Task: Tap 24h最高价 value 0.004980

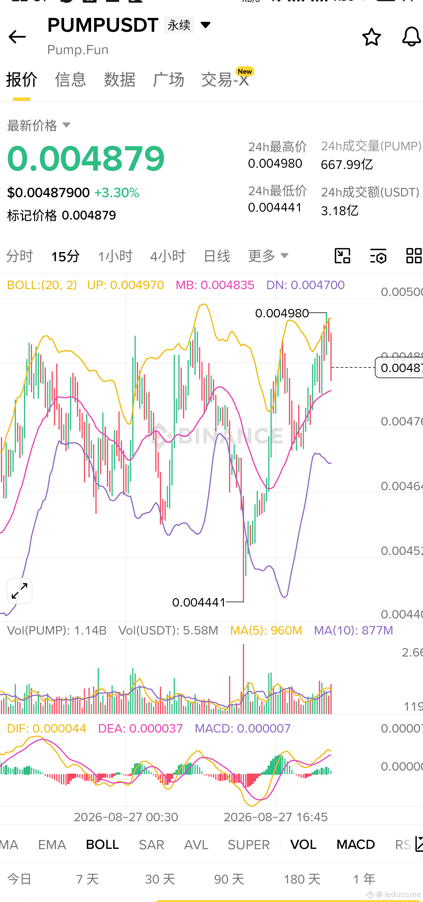Action: pos(275,163)
